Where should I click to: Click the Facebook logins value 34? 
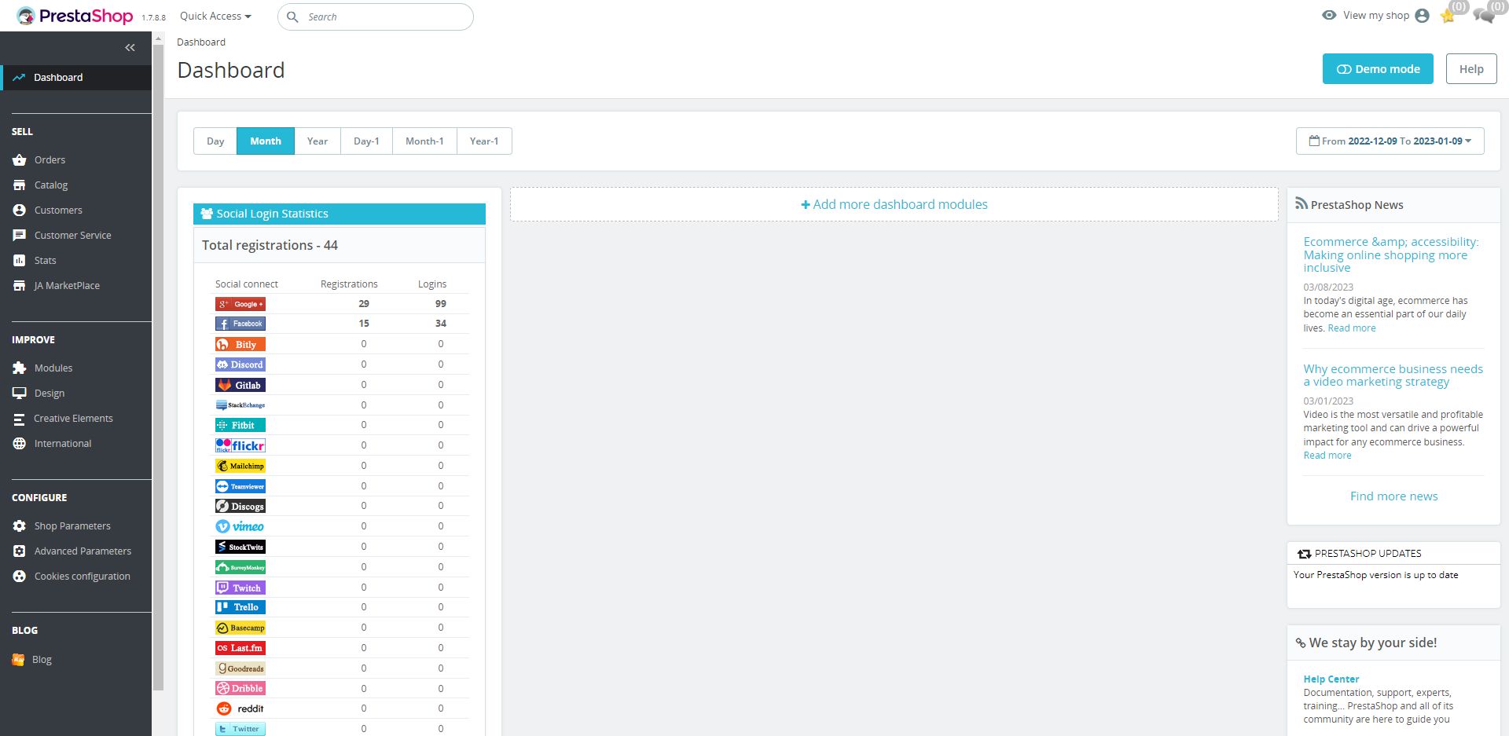(441, 324)
